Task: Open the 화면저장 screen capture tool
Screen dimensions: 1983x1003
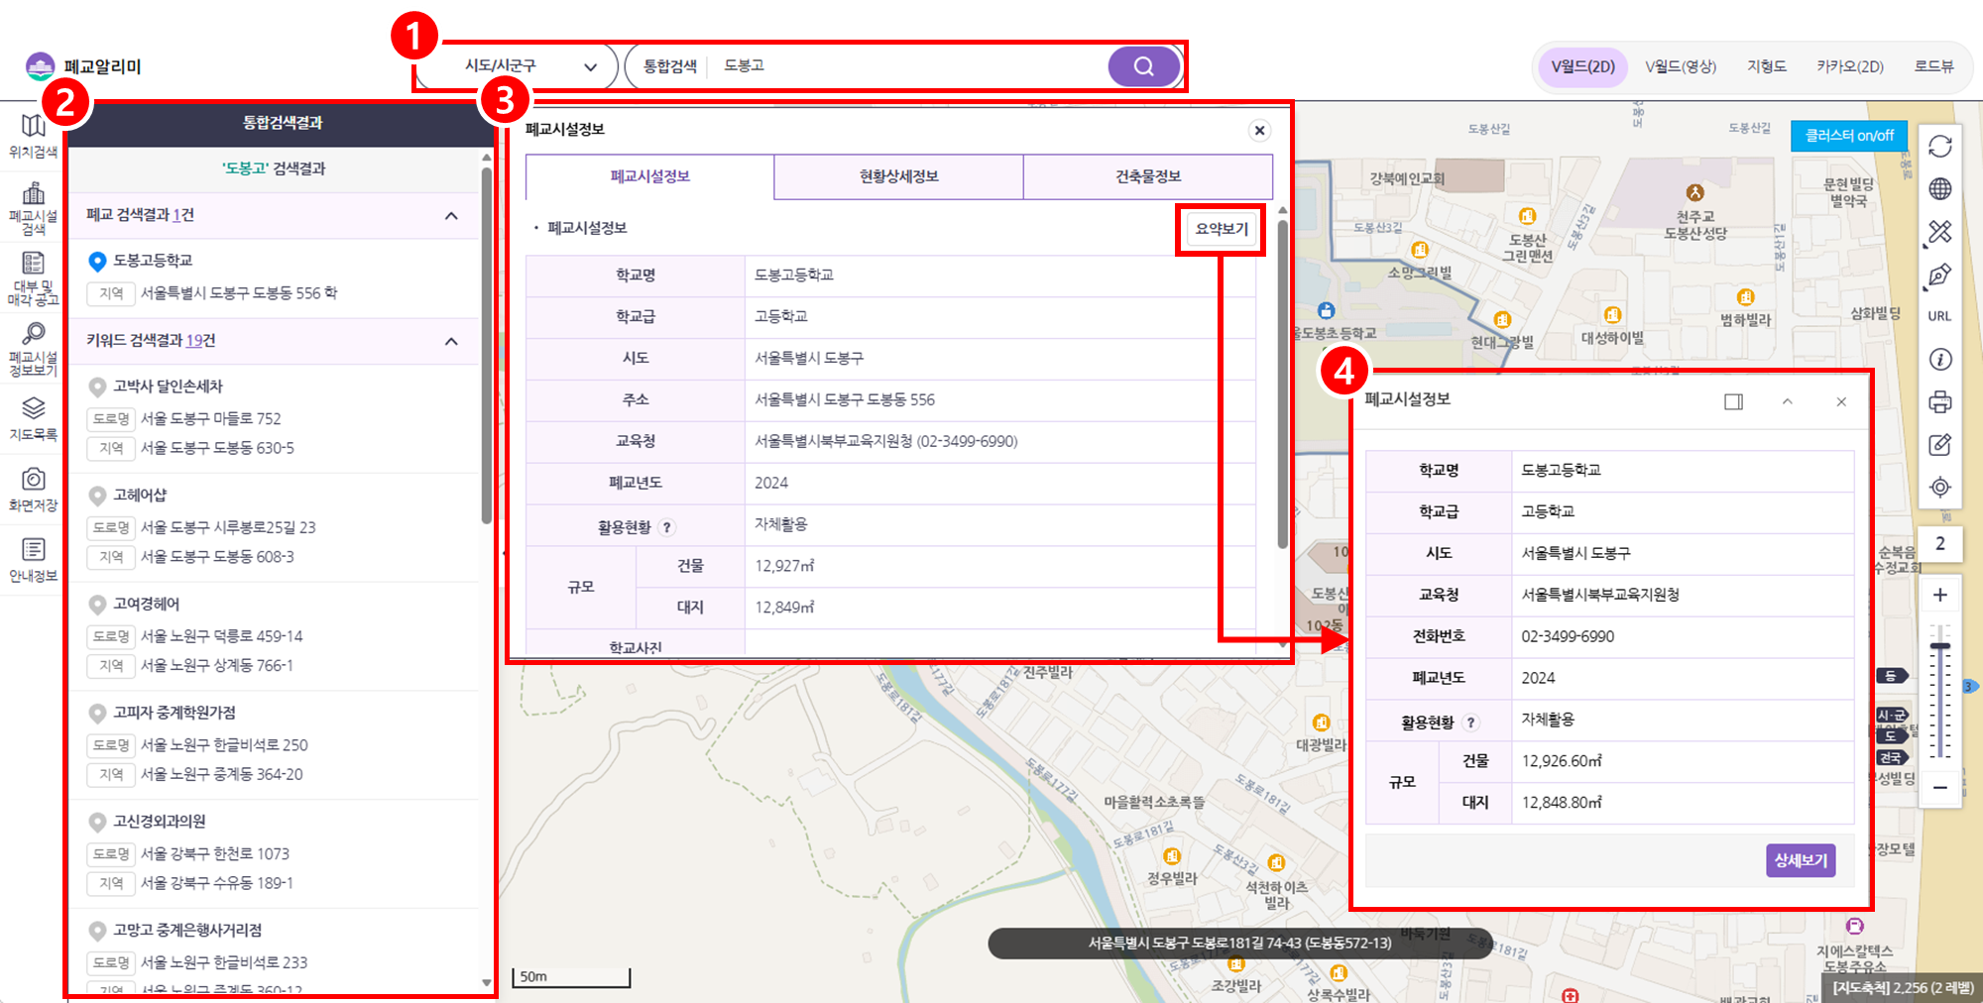Action: [33, 490]
